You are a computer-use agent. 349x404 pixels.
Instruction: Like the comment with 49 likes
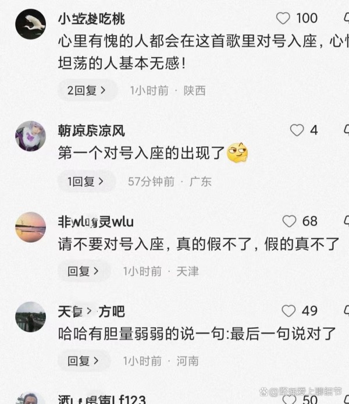tap(289, 311)
